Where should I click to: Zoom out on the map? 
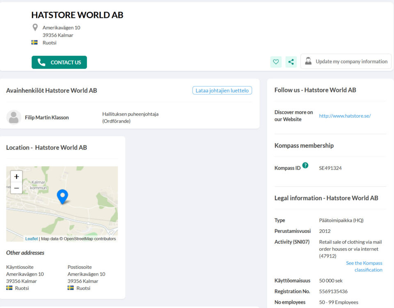[16, 188]
